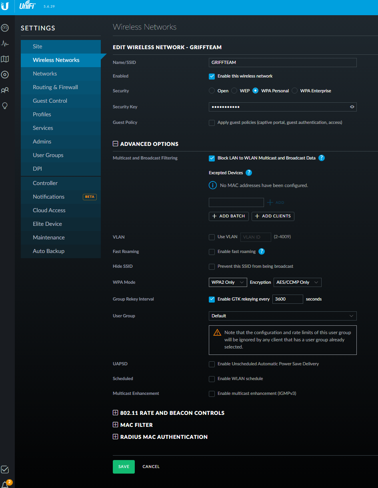Enable multicast enhancement (IGMPv3) checkbox

coord(212,394)
